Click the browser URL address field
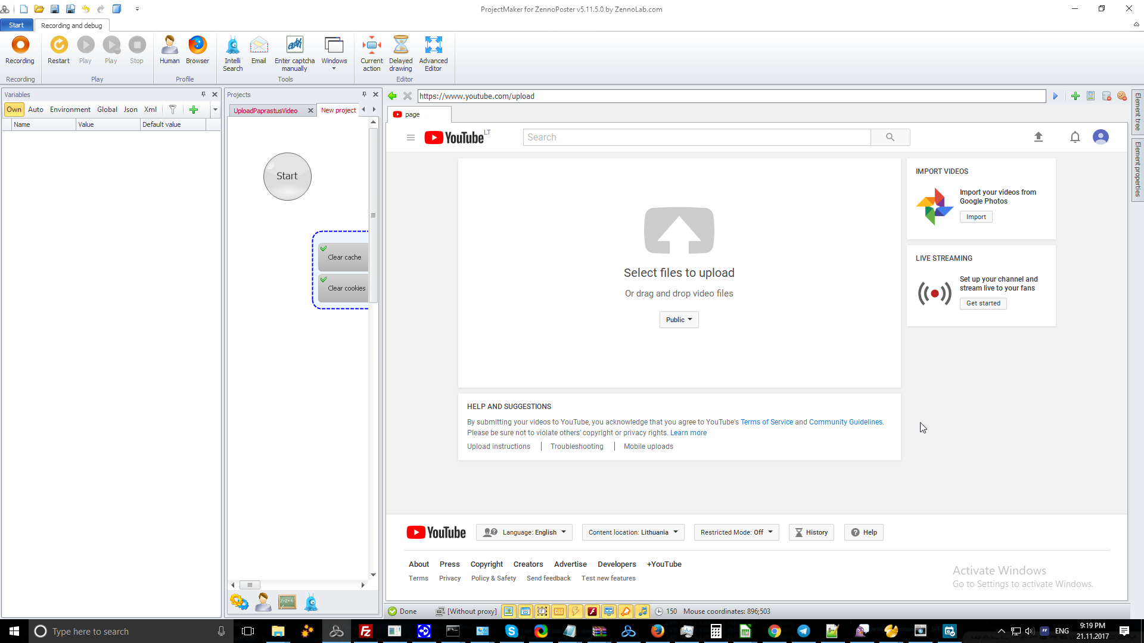Viewport: 1144px width, 643px height. point(732,96)
